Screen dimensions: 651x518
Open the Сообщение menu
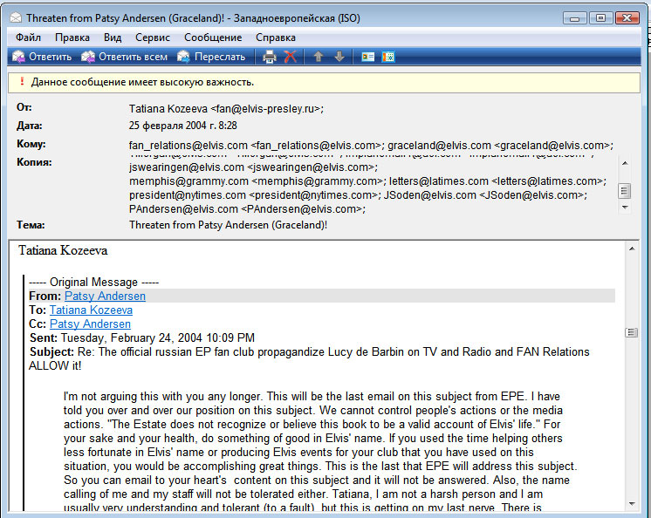click(213, 37)
